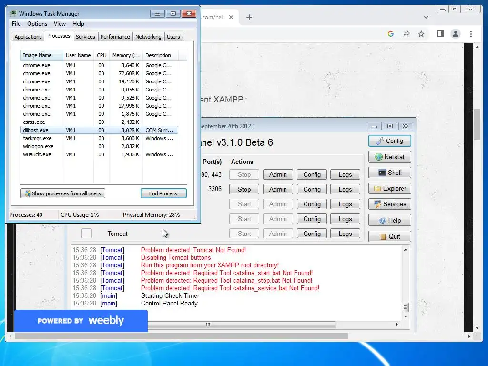
Task: Stop the service on port 3306
Action: (244, 189)
